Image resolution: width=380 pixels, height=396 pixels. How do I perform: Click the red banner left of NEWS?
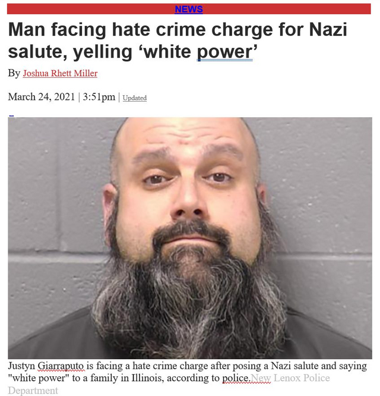(x=90, y=9)
